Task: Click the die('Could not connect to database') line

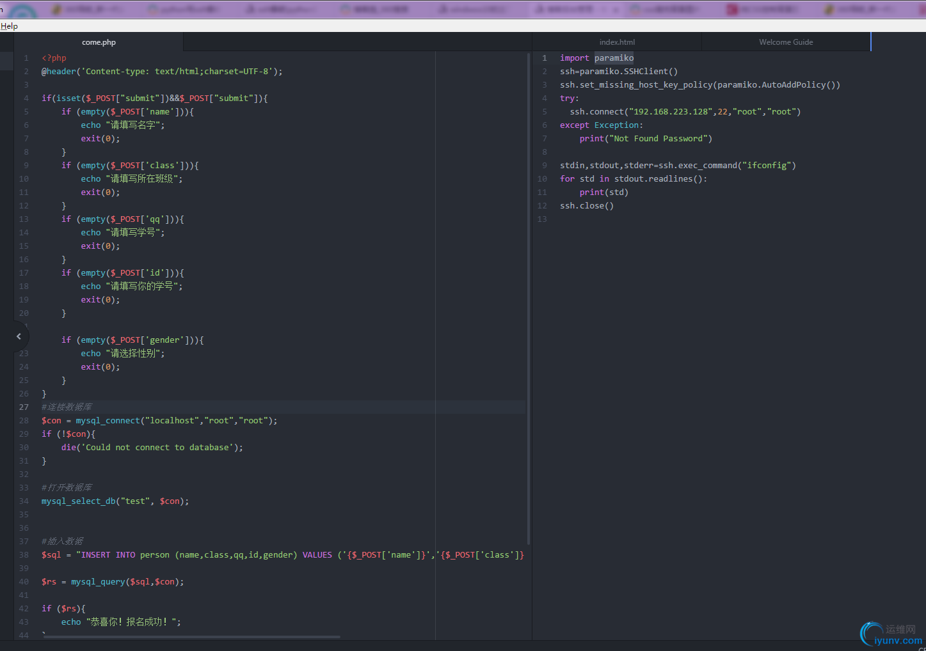Action: click(x=152, y=448)
